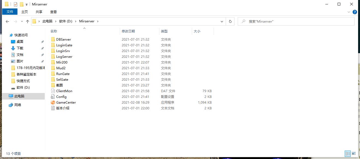The width and height of the screenshot is (360, 159).
Task: Sort files by 修改日期 column header
Action: click(x=128, y=31)
